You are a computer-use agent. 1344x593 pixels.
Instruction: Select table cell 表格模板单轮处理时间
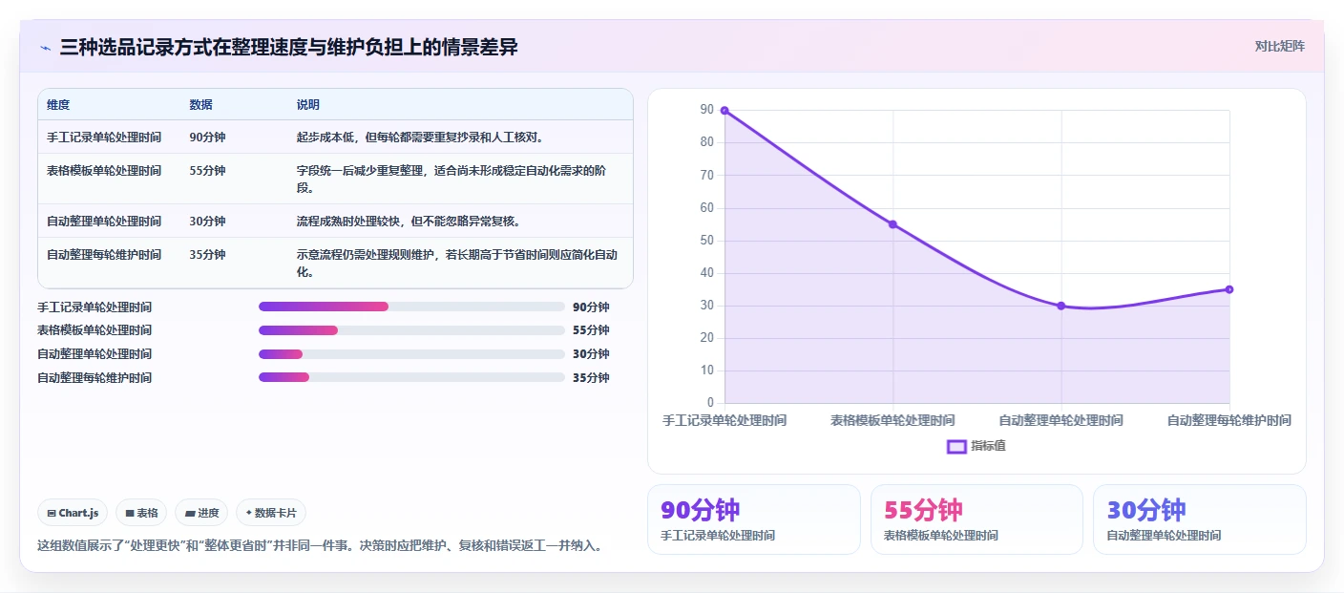[104, 171]
